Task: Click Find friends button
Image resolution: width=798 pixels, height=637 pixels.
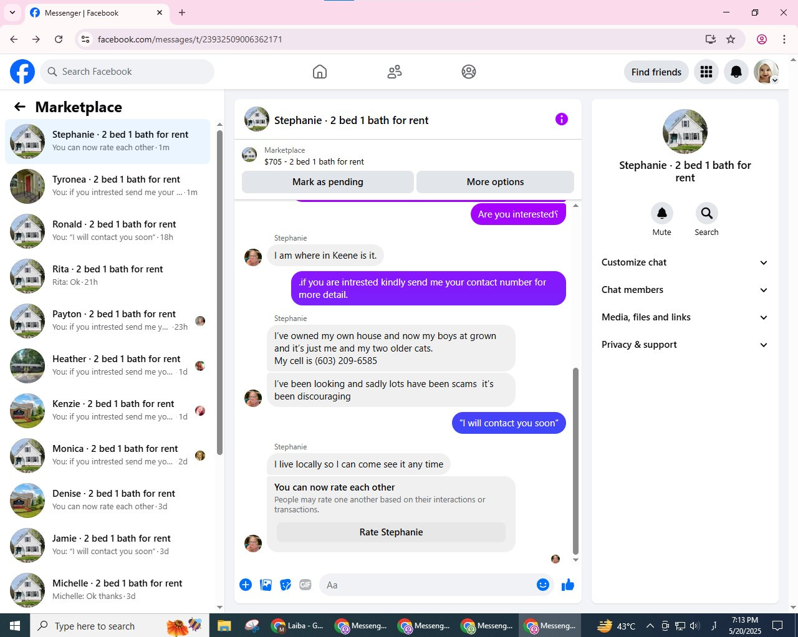Action: pos(656,72)
